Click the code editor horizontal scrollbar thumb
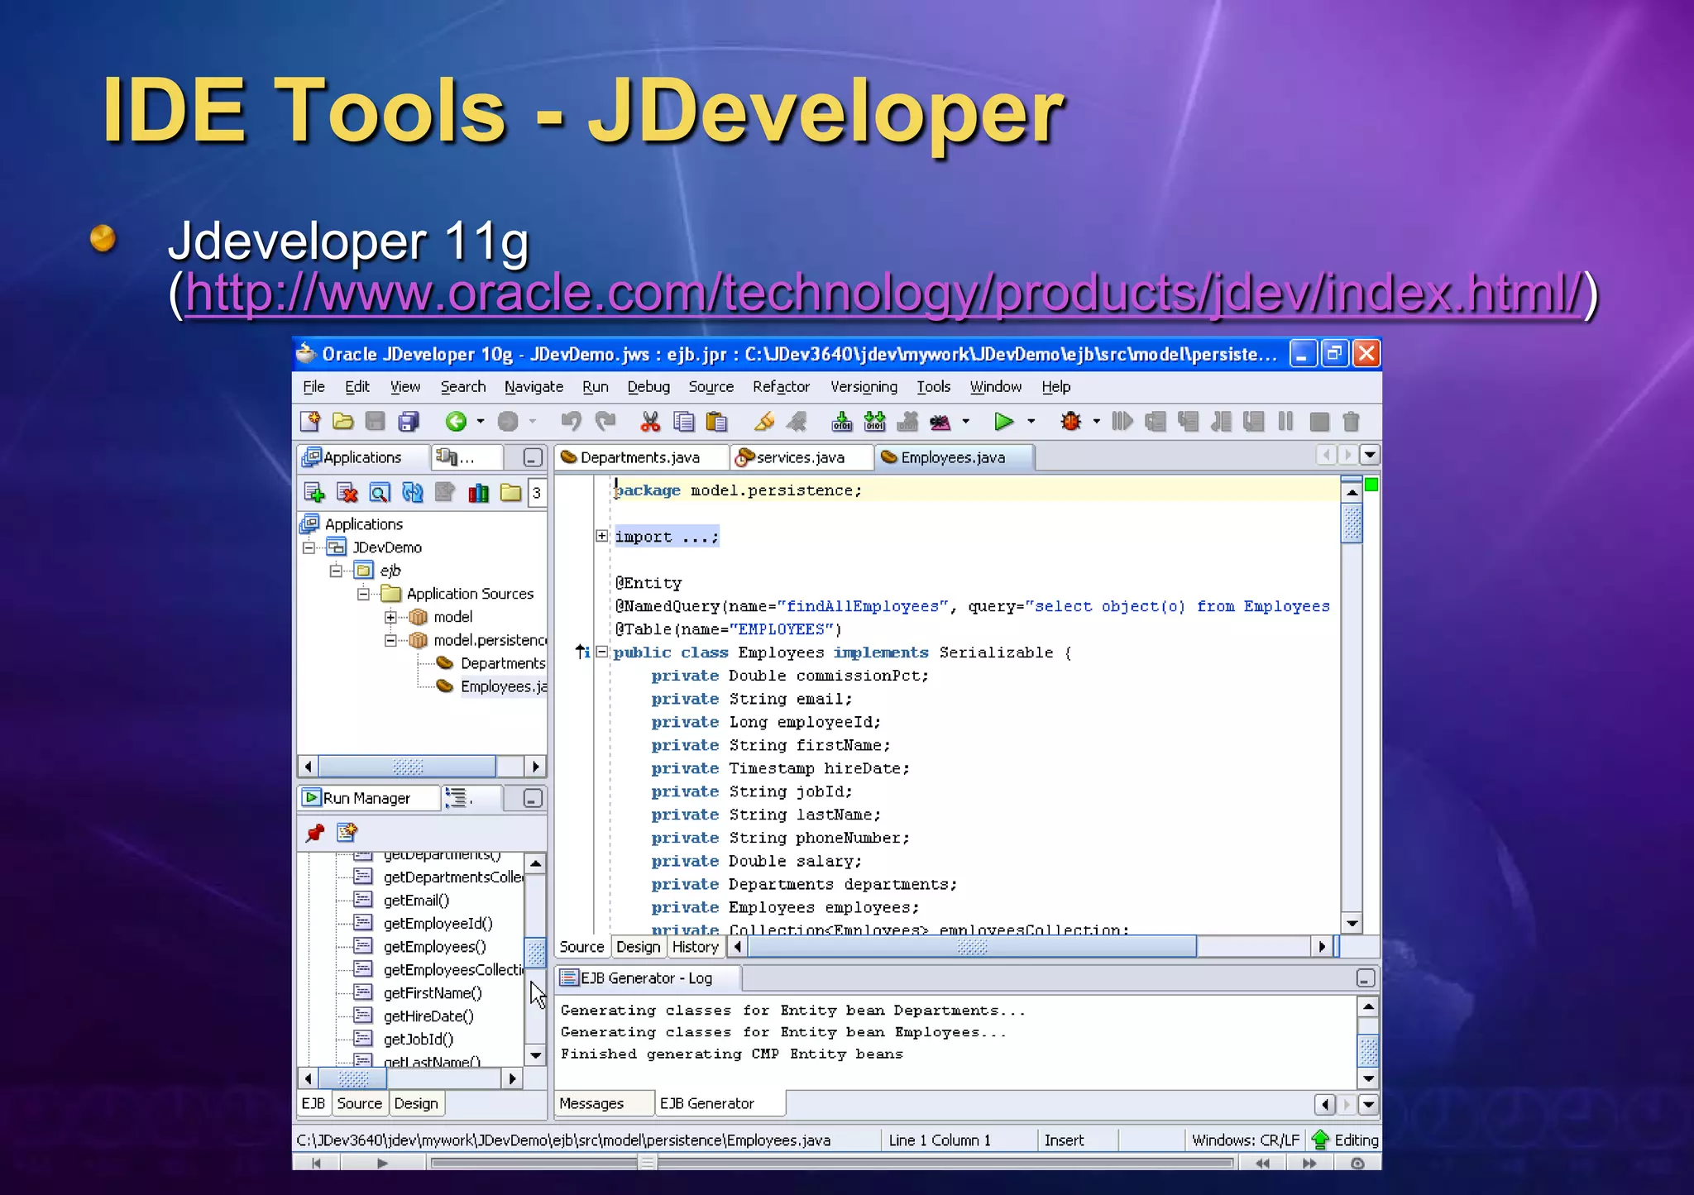The width and height of the screenshot is (1694, 1195). (x=972, y=946)
